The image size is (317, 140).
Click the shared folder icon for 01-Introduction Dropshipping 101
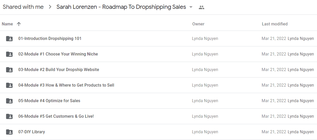(x=9, y=39)
